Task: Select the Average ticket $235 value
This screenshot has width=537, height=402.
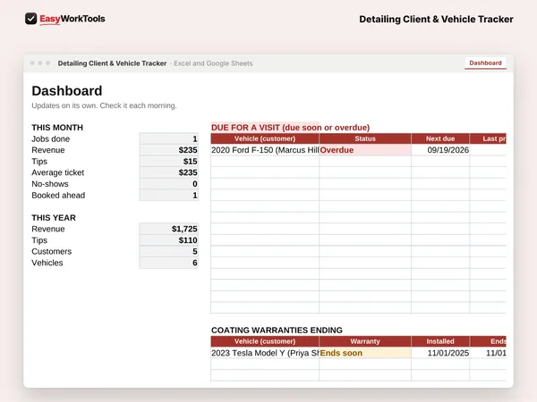Action: (x=169, y=172)
